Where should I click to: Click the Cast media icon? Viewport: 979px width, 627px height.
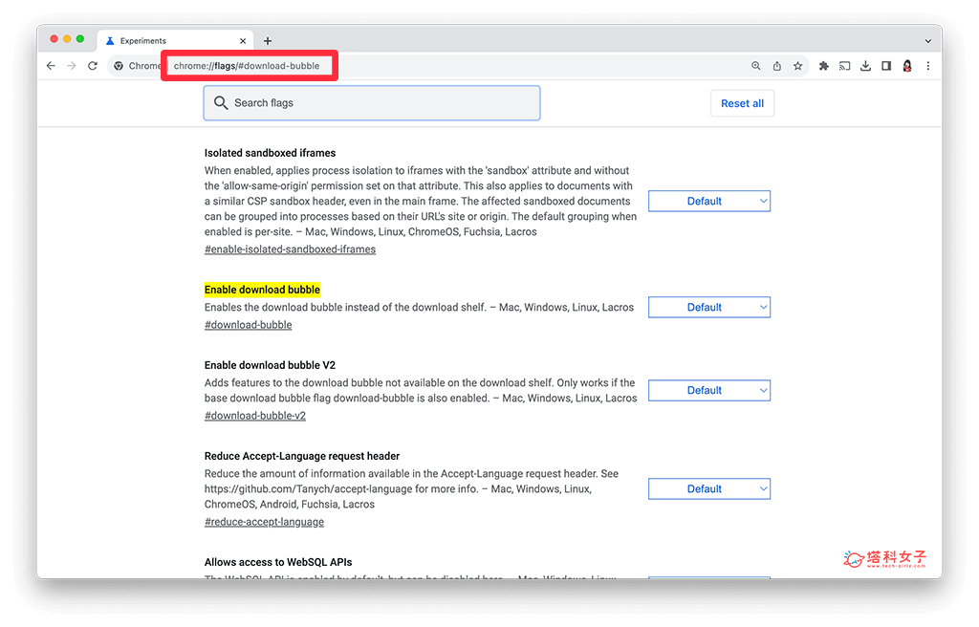(x=845, y=66)
